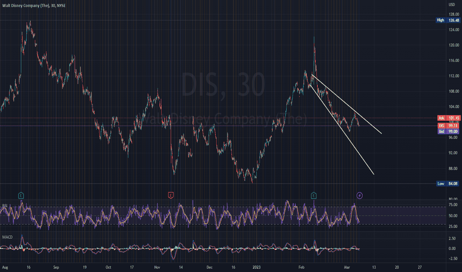Click the 13 date label on time axis
The width and height of the screenshot is (462, 272).
[x=374, y=267]
